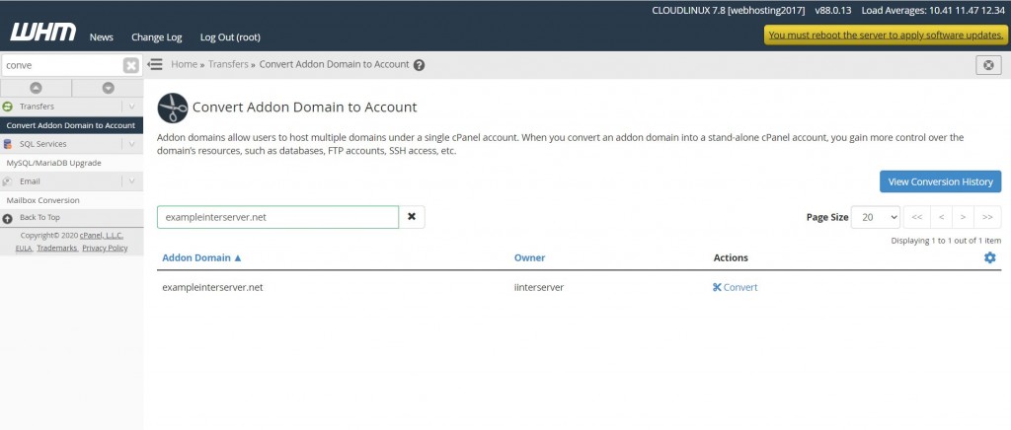Select Convert Addon Domain to Account sidebar item
This screenshot has height=430, width=1011.
pos(71,125)
